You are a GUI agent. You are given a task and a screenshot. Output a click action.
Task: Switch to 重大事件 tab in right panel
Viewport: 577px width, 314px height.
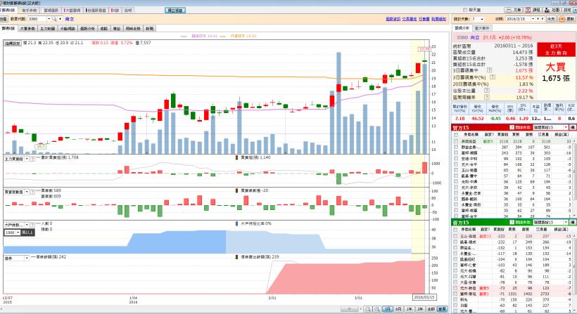(x=481, y=28)
